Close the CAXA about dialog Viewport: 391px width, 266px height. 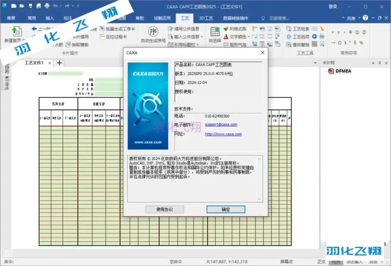tap(262, 53)
